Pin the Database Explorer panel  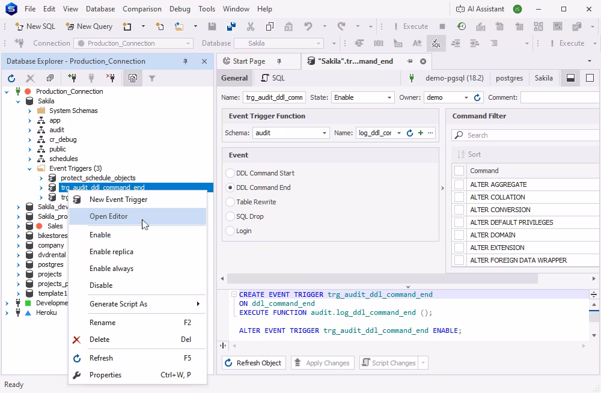coord(186,61)
